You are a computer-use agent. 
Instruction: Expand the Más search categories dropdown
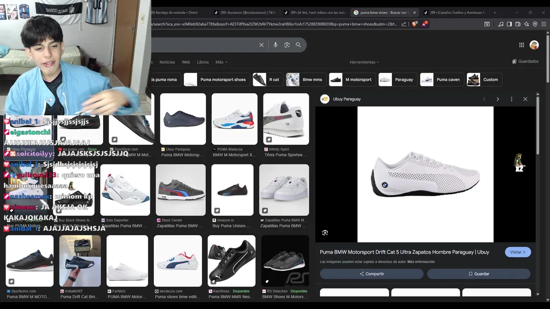[x=221, y=62]
